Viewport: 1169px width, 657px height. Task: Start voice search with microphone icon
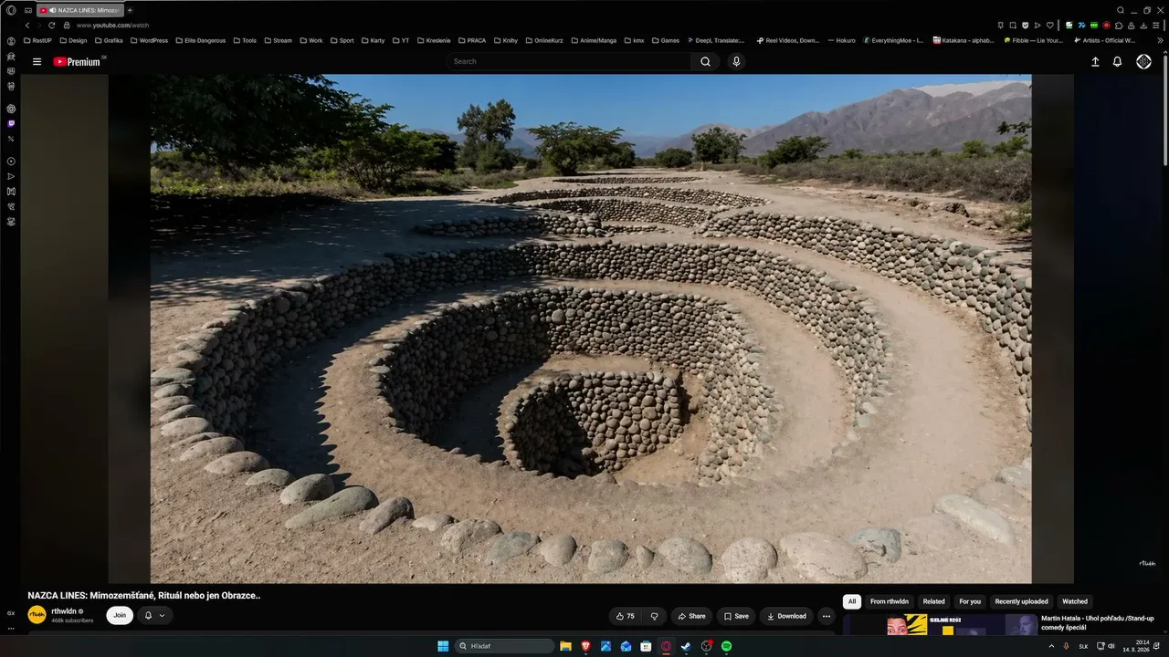point(736,61)
